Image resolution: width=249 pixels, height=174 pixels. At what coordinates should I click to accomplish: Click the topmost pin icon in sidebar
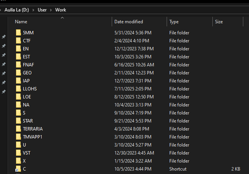(4, 37)
